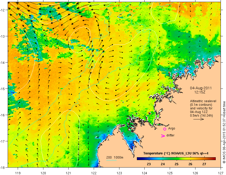
Task: Click the temperature color bar
Action: [x=176, y=159]
